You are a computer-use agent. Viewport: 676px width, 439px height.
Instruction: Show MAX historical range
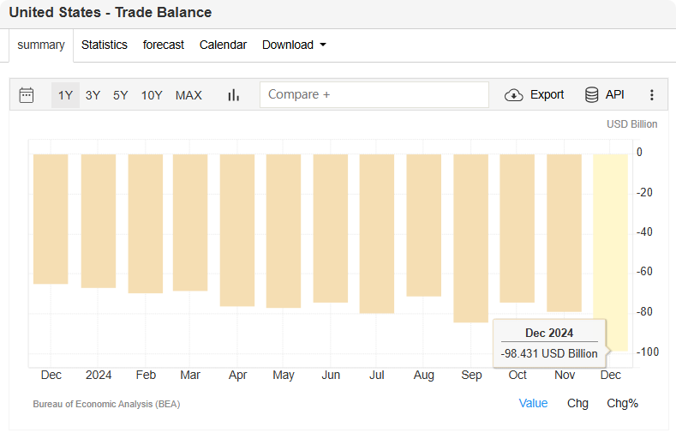coord(188,95)
